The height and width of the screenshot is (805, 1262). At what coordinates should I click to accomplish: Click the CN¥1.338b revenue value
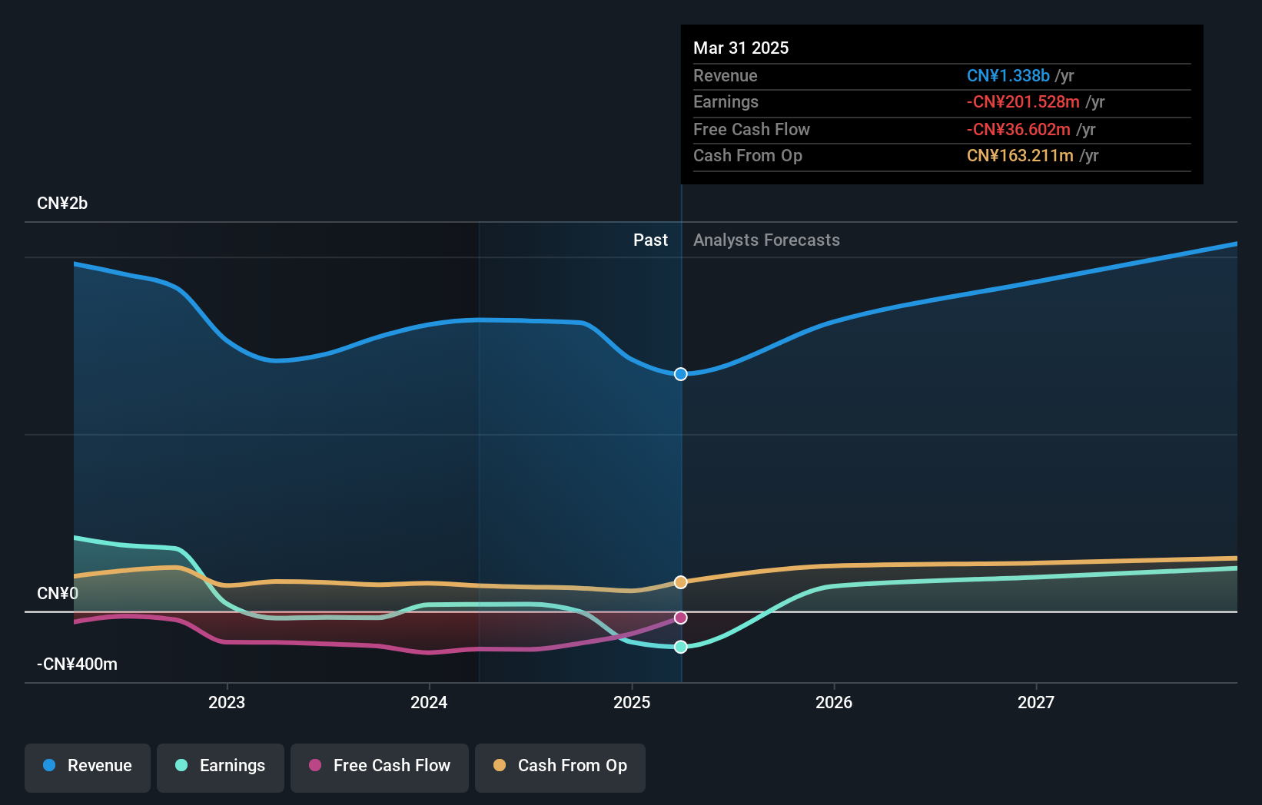pos(1008,76)
